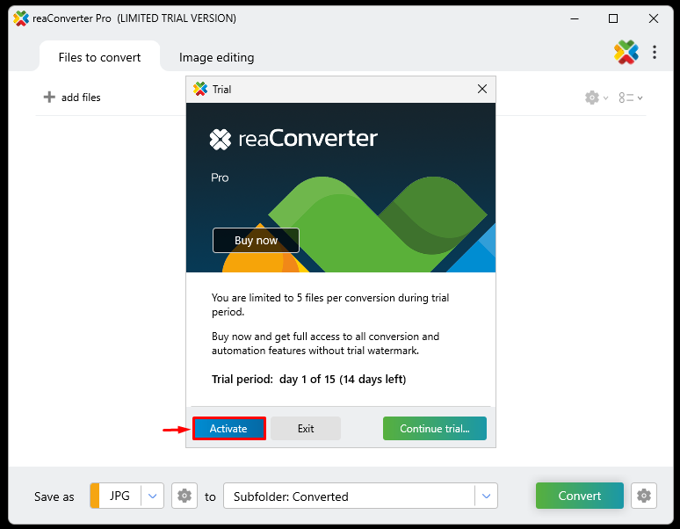Viewport: 680px width, 529px height.
Task: Click the Buy now button on the banner
Action: pyautogui.click(x=256, y=241)
